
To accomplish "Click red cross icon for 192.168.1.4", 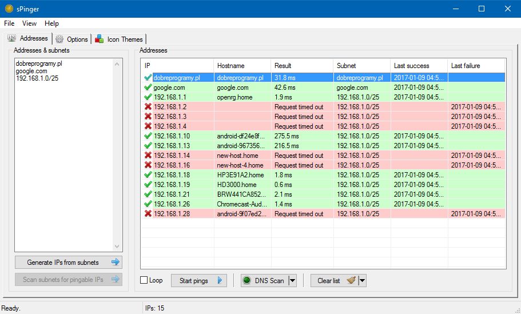I will [x=148, y=126].
